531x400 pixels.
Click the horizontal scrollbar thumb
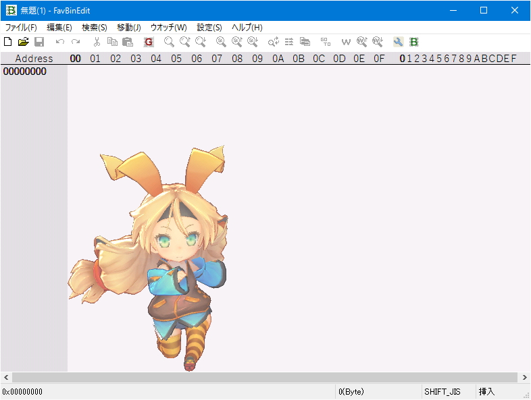coord(265,377)
